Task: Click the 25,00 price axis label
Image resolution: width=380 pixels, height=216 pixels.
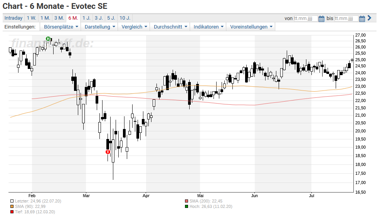Action: coord(360,60)
